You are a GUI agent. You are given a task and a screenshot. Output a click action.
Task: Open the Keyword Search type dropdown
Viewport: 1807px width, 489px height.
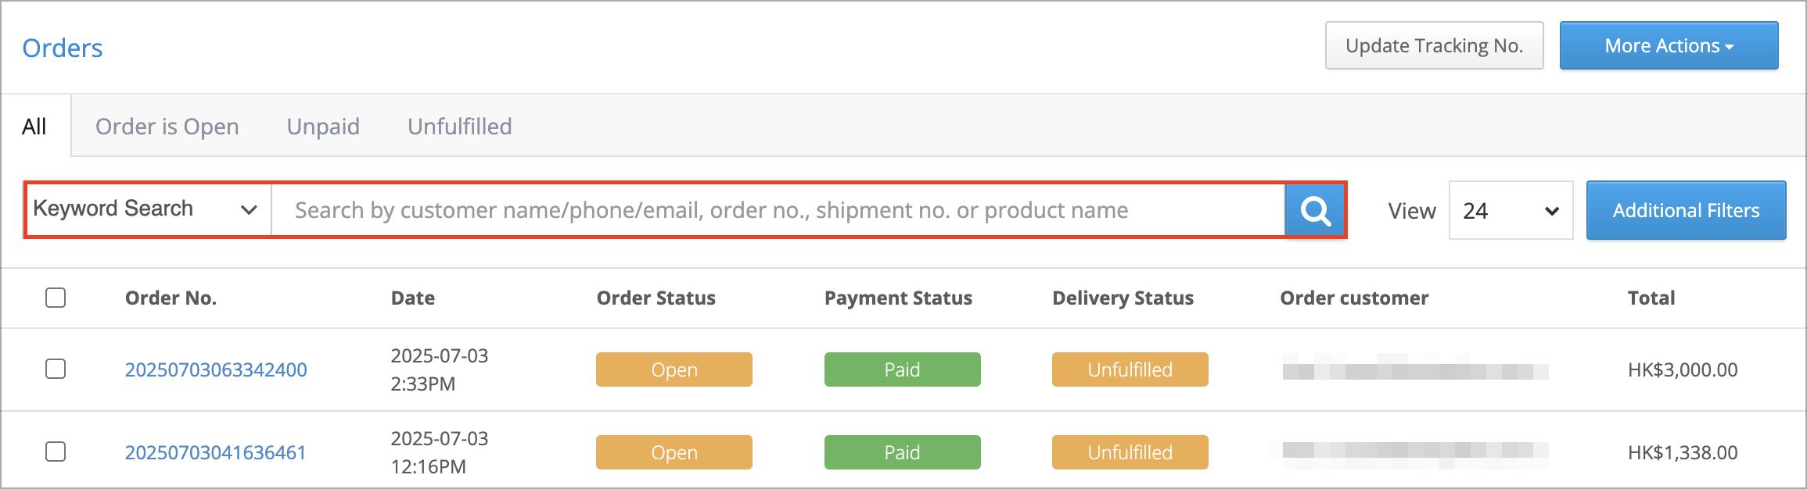point(149,209)
